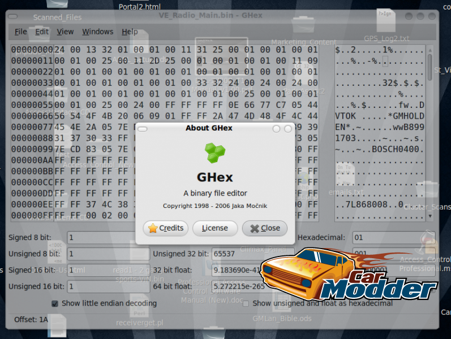Click the Portal2.html desktop file
The width and height of the screenshot is (451, 339).
(140, 6)
